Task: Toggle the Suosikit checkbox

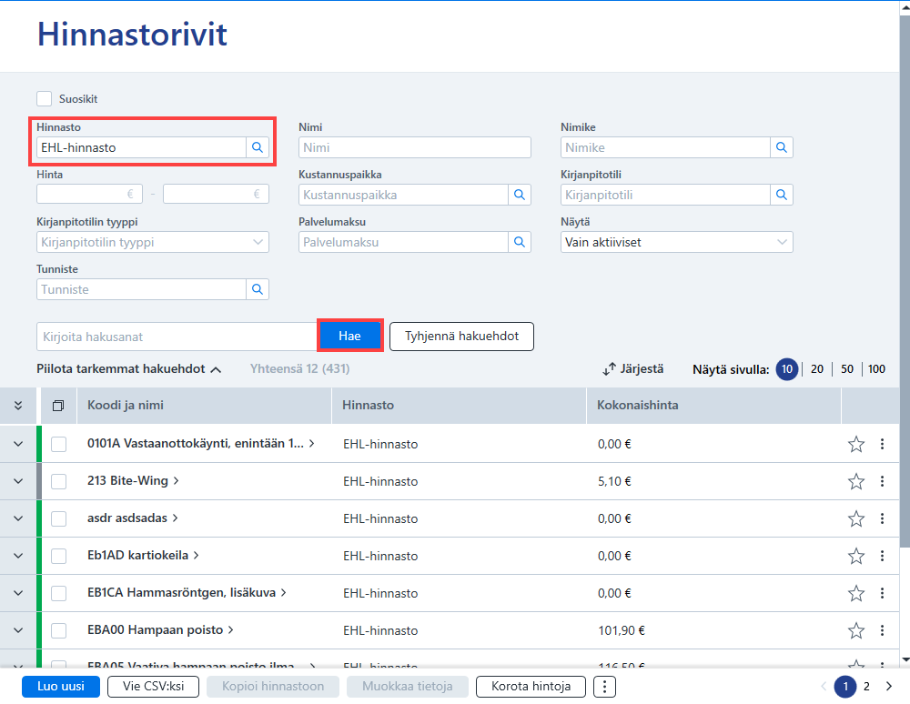Action: pyautogui.click(x=44, y=98)
